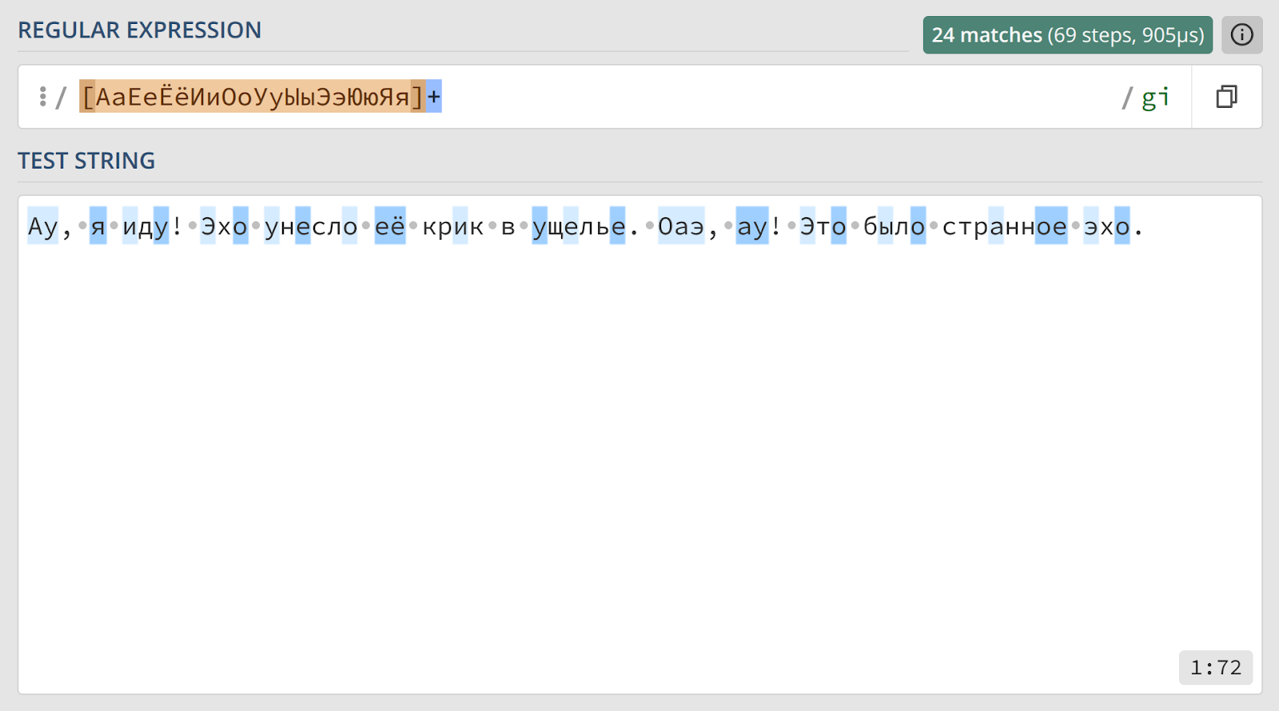The image size is (1279, 711).
Task: Click the word 'странное' in test string
Action: tap(1005, 226)
